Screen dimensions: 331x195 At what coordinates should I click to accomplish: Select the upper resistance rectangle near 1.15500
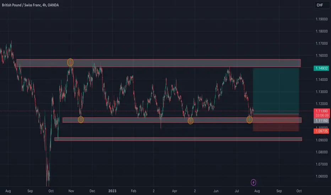(x=158, y=63)
